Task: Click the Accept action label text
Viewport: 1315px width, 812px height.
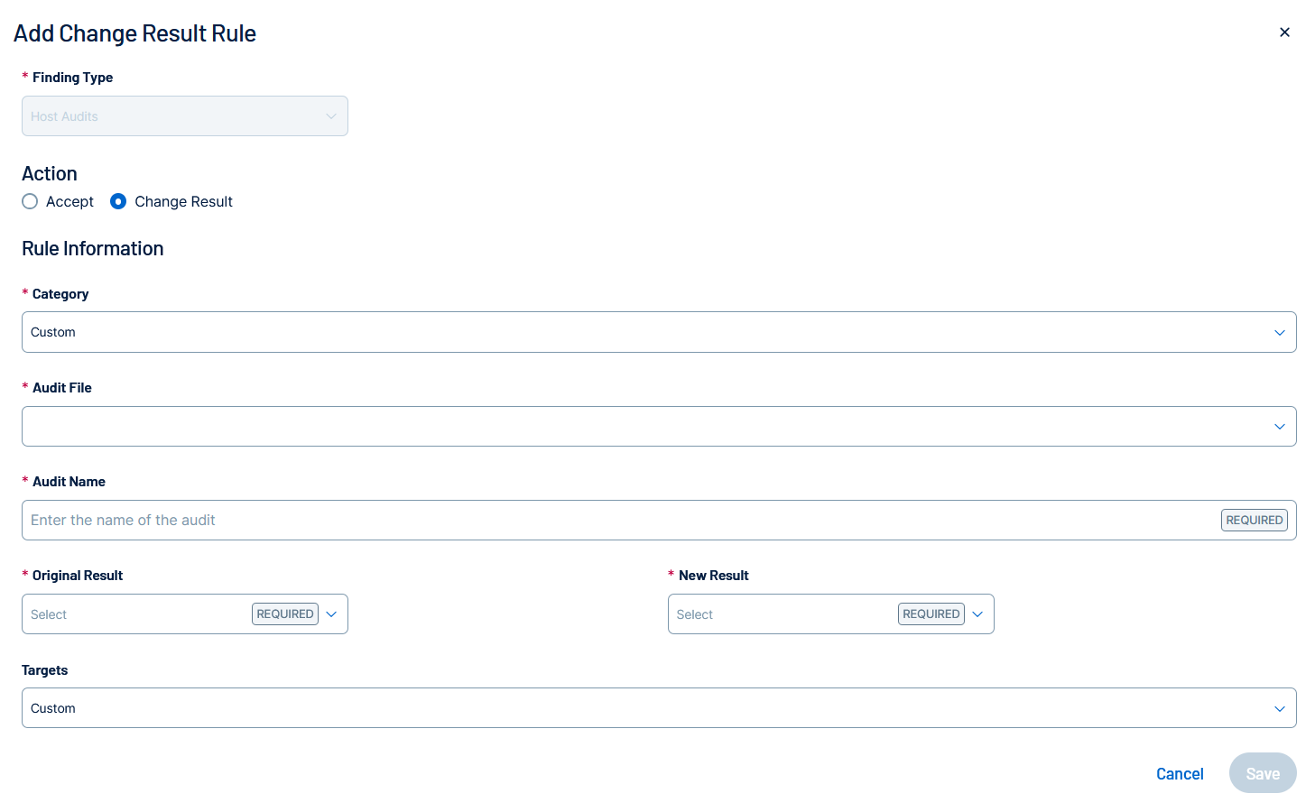Action: 69,202
